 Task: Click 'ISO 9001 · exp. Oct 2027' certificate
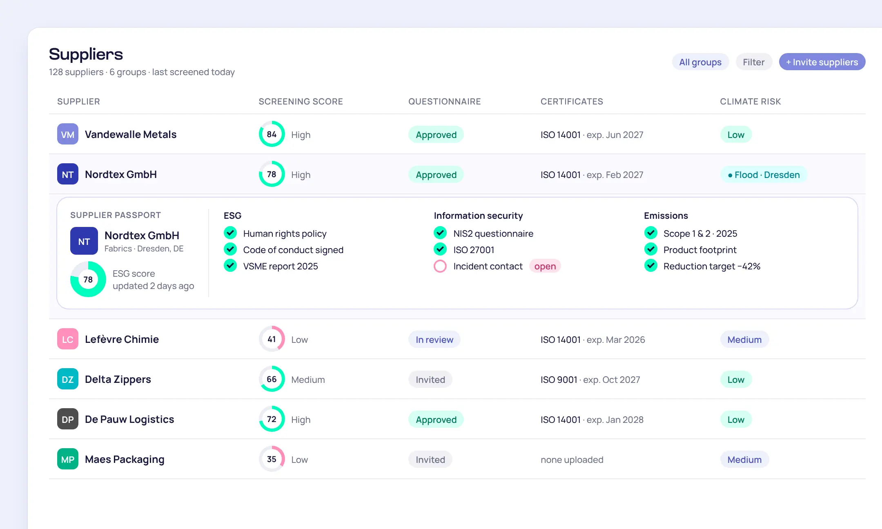590,380
